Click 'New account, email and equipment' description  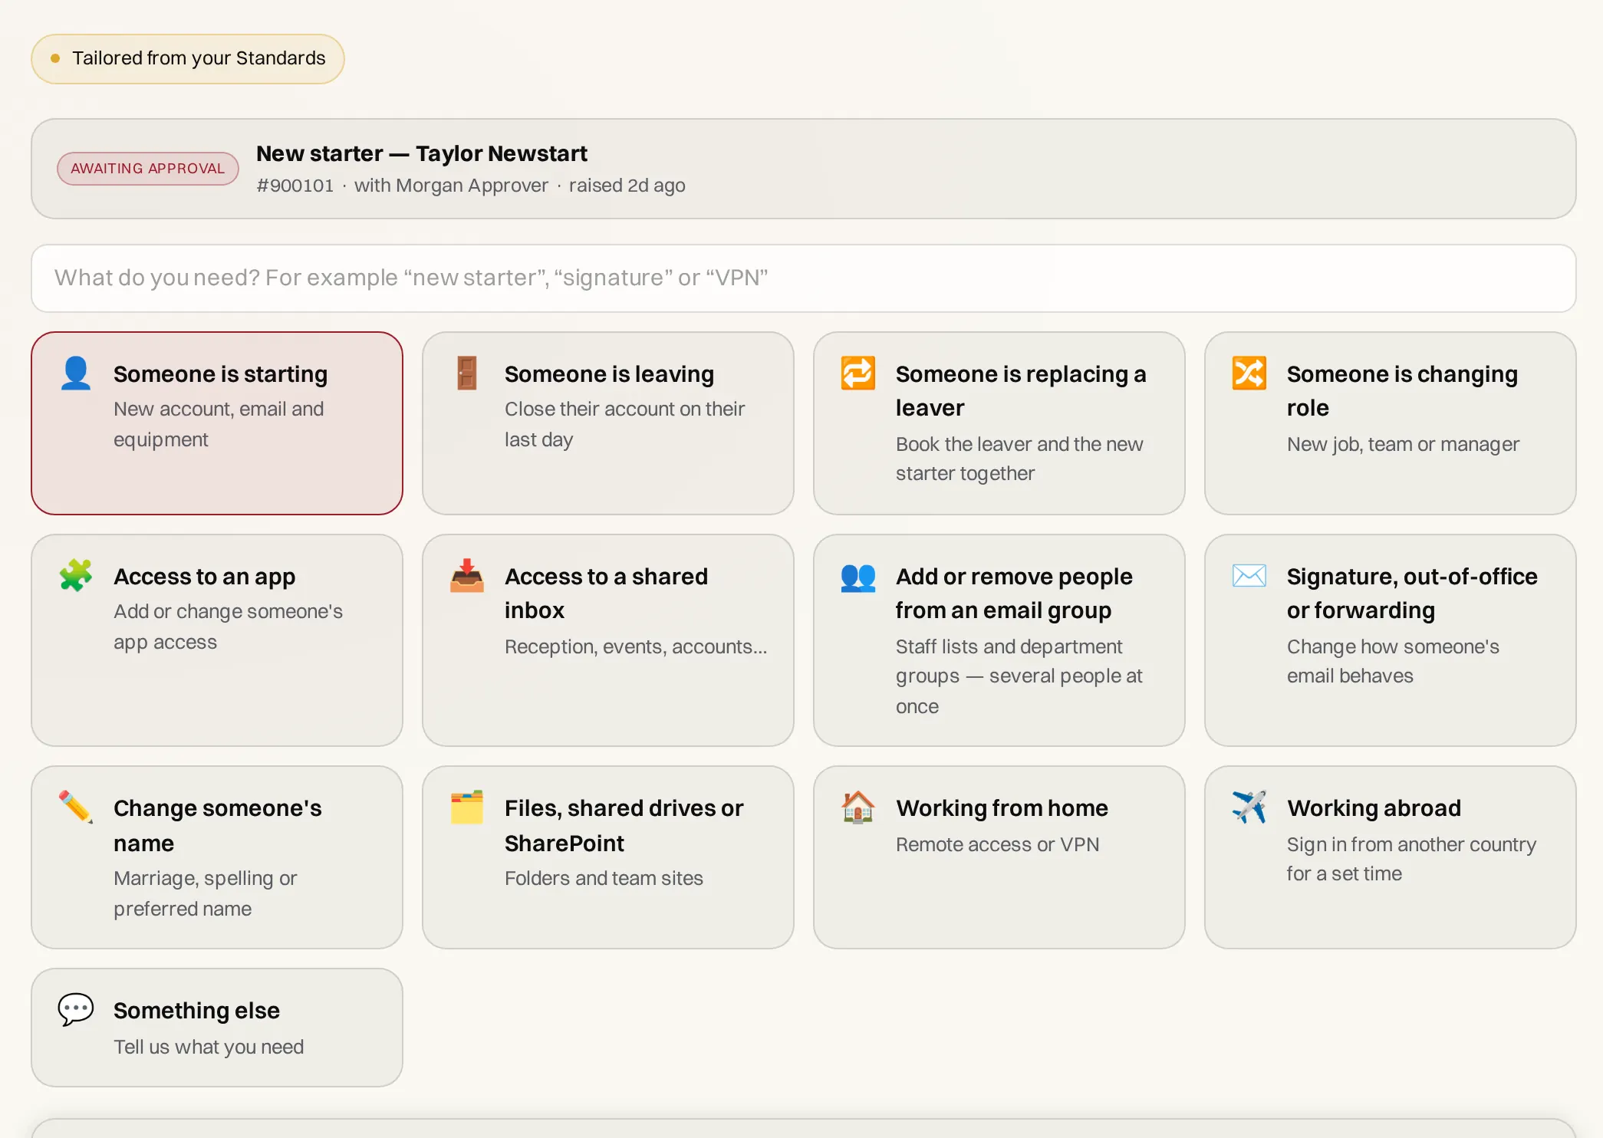pyautogui.click(x=219, y=424)
